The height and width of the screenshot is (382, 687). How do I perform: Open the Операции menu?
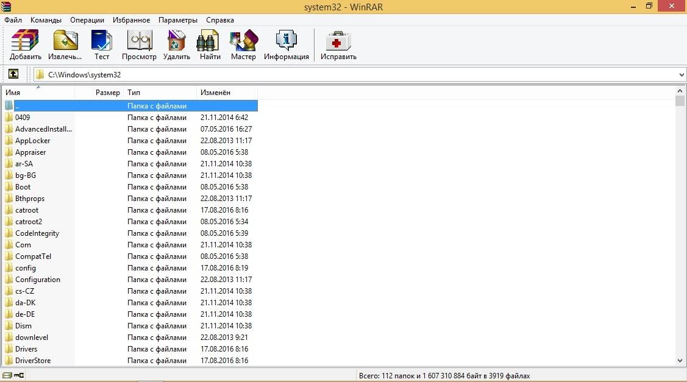pyautogui.click(x=87, y=20)
